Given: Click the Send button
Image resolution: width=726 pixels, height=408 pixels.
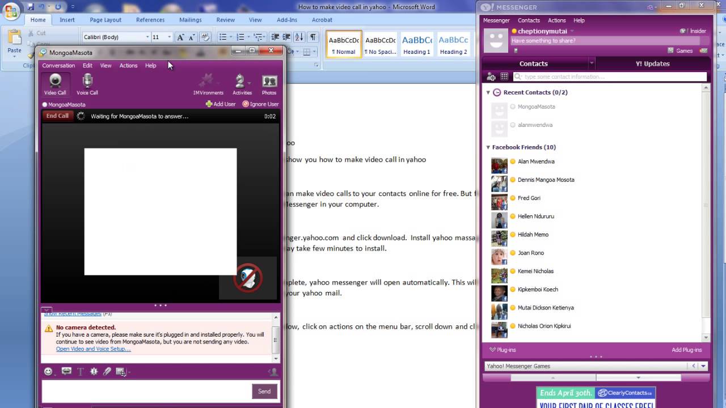Looking at the screenshot, I should (x=264, y=391).
